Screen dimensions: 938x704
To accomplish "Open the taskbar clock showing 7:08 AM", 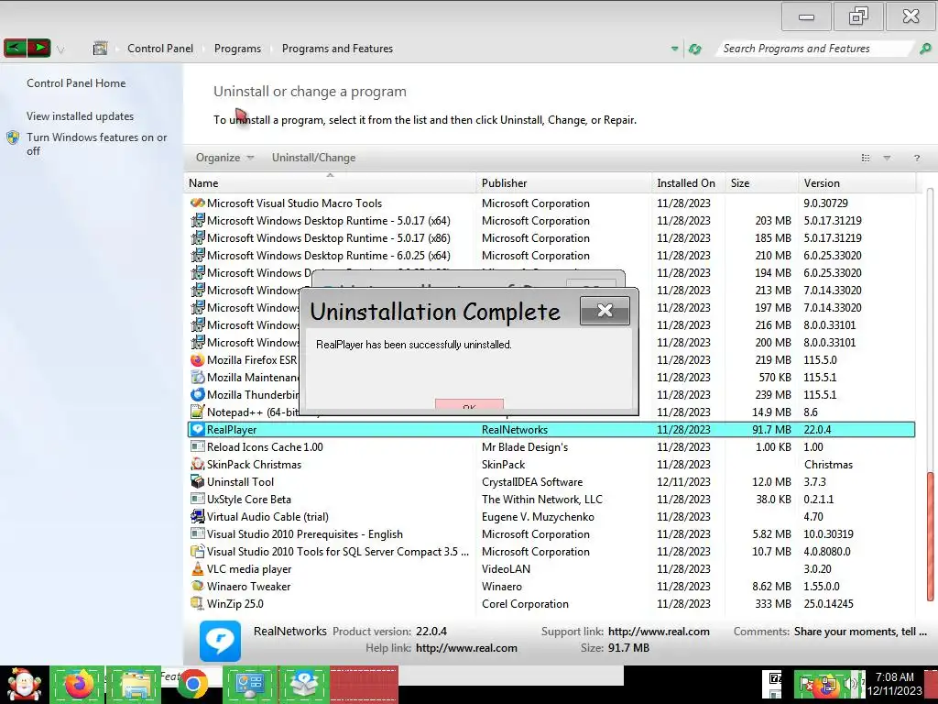I will [x=895, y=684].
